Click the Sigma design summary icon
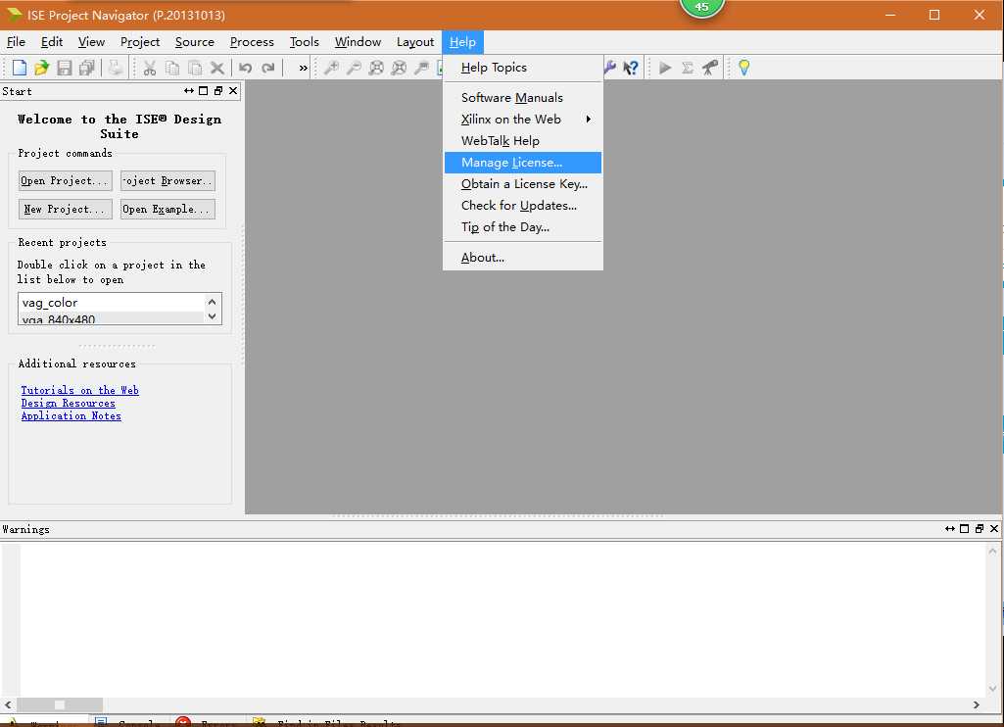The width and height of the screenshot is (1004, 727). tap(688, 68)
